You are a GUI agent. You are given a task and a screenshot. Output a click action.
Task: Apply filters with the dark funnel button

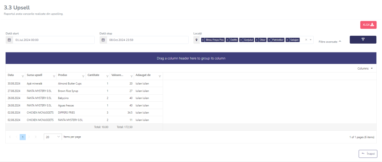pos(363,39)
